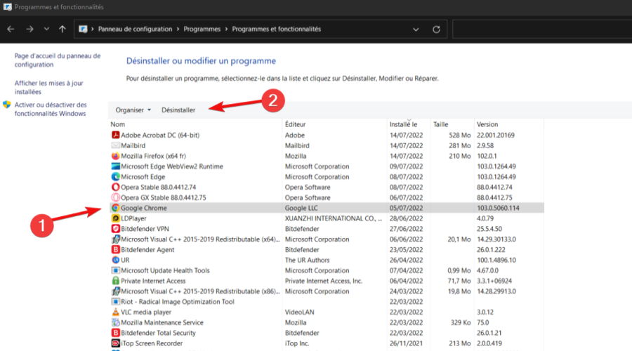Click the Riot Radical Image Optimization icon
This screenshot has width=632, height=351.
(x=116, y=302)
